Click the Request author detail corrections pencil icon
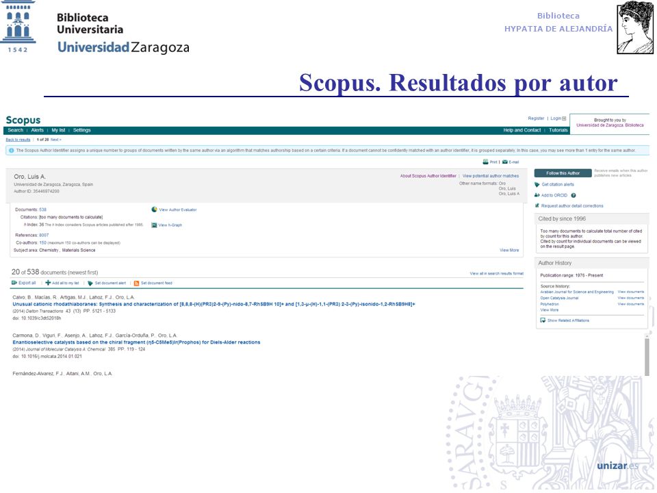Screen dimensions: 657x493 [x=537, y=205]
